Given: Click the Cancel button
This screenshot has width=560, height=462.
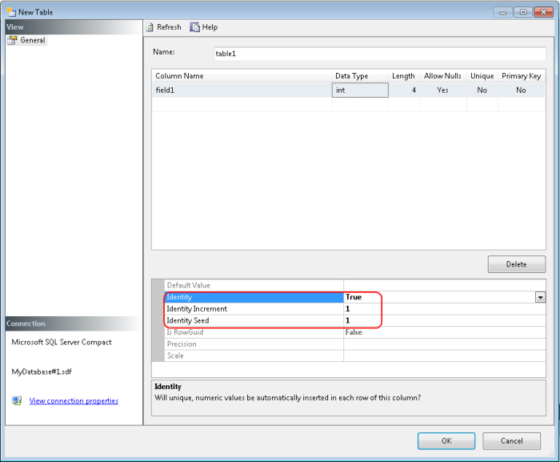Looking at the screenshot, I should [511, 441].
